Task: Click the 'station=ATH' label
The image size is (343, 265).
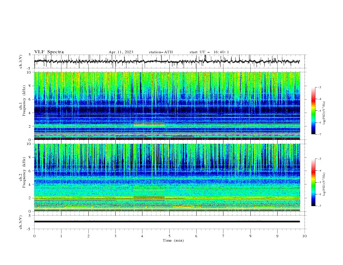Action: pos(161,52)
